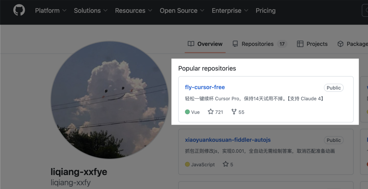Click the fork icon showing 55
368x189 pixels.
click(x=234, y=112)
